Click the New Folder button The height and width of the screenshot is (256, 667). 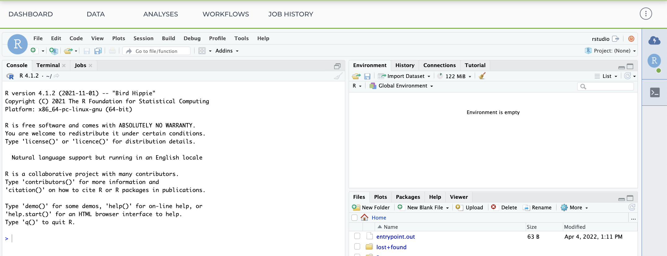pos(371,207)
